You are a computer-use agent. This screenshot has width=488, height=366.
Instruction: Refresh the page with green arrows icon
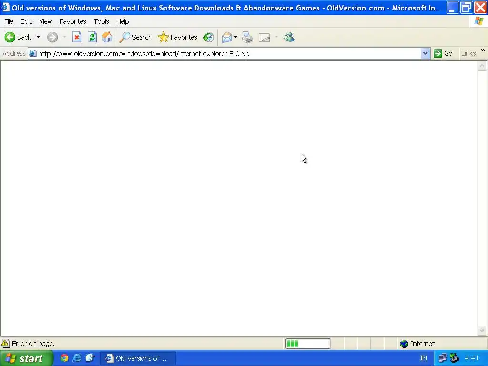coord(92,37)
